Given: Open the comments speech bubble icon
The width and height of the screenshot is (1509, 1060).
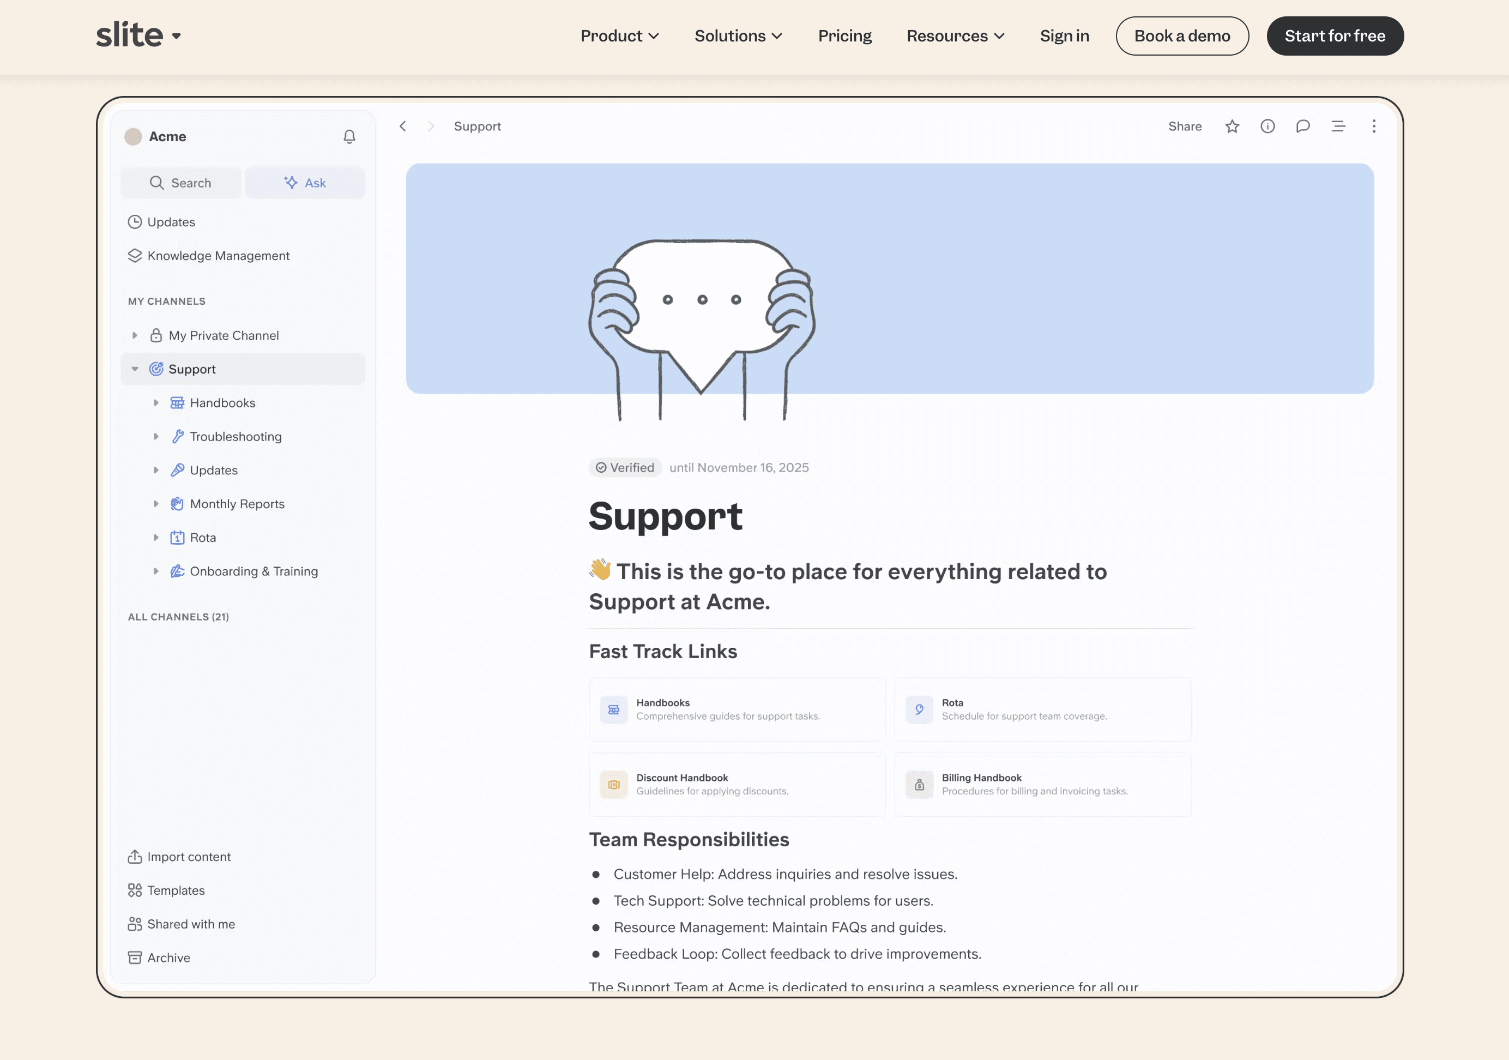Looking at the screenshot, I should (1303, 126).
